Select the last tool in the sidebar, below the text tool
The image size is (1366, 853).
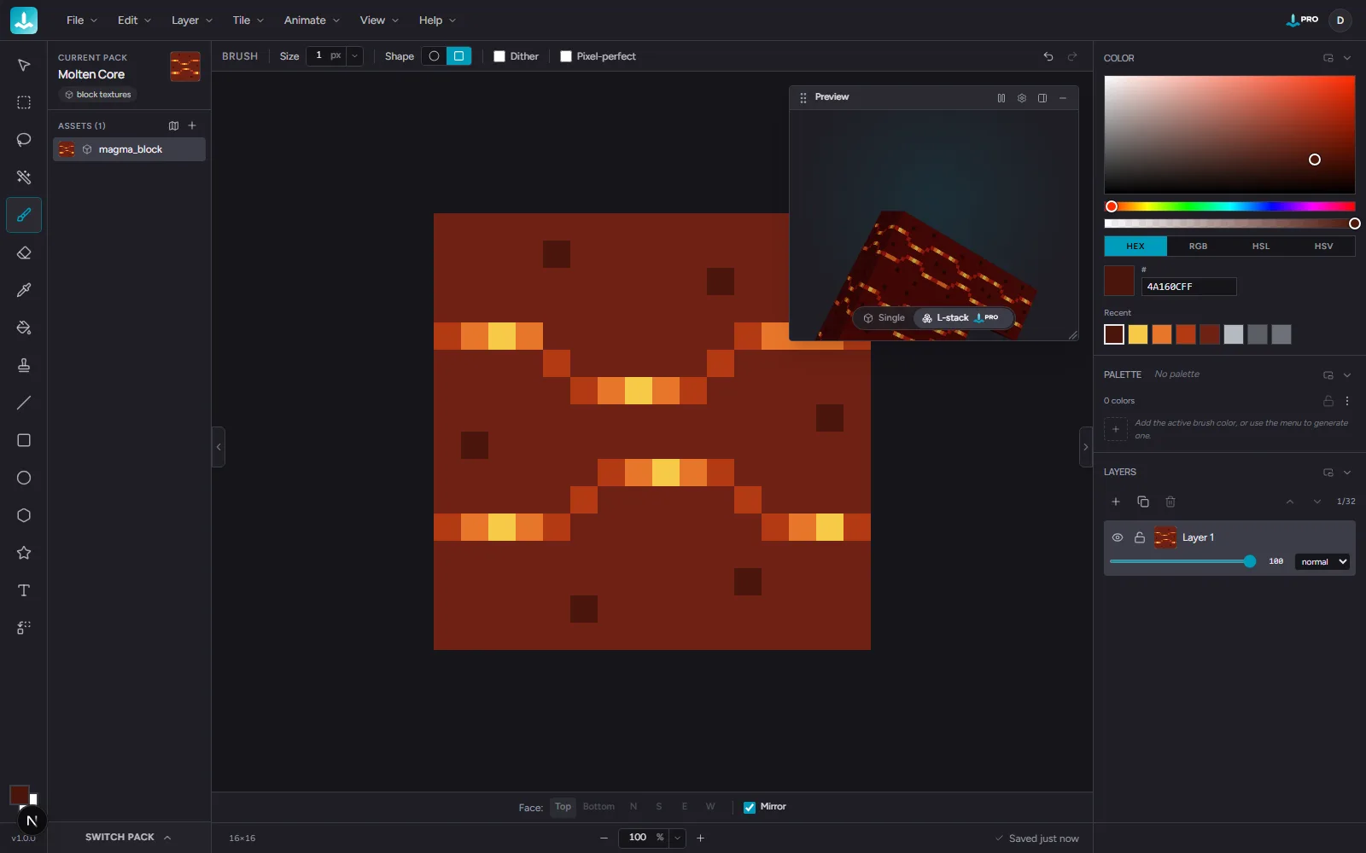click(24, 628)
